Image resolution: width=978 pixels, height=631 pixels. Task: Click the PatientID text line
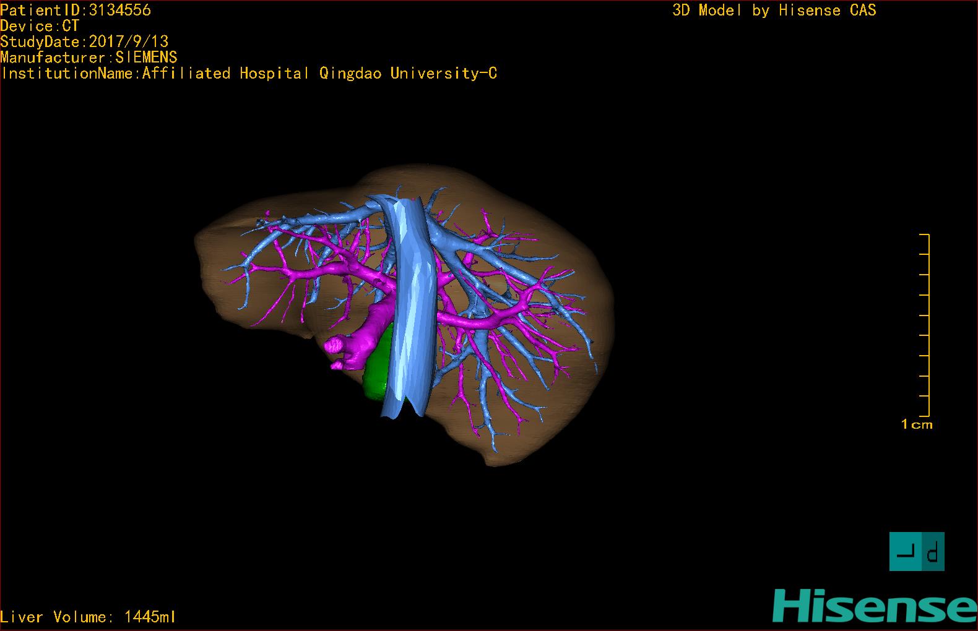[x=76, y=10]
